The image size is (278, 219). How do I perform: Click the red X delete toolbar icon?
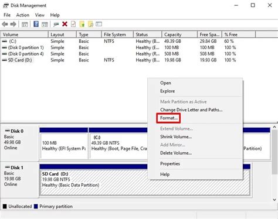click(x=65, y=24)
